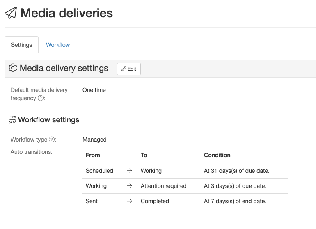Screen dimensions: 316x229
Task: Click the help icon next to Workflow type
Action: click(x=52, y=140)
